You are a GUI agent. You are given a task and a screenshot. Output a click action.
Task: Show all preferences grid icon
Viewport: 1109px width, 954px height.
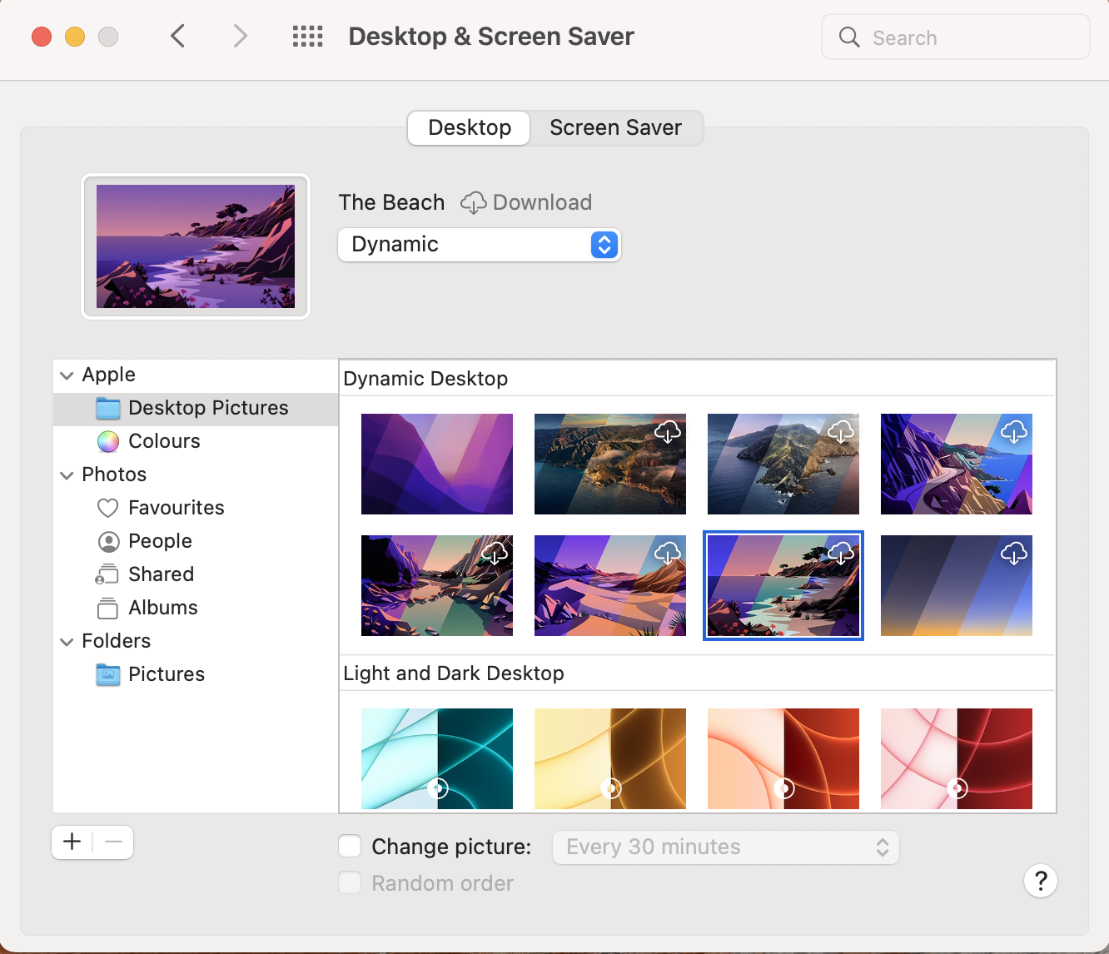[x=307, y=36]
